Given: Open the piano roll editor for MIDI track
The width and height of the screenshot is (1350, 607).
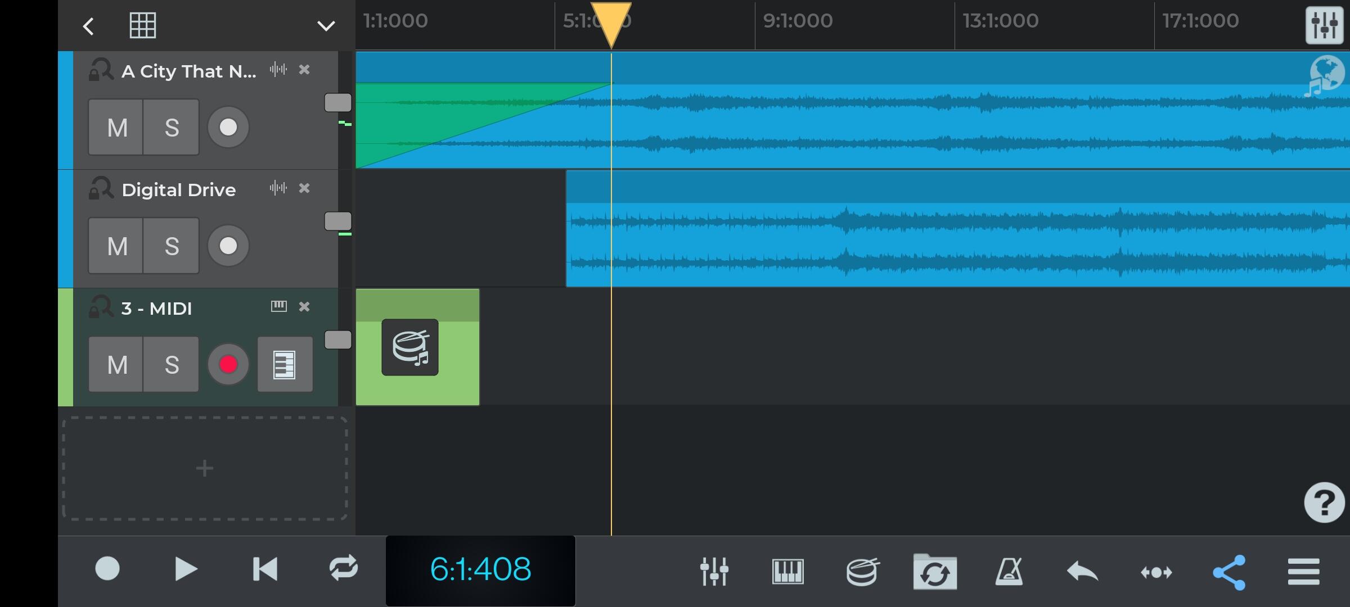Looking at the screenshot, I should [x=285, y=364].
